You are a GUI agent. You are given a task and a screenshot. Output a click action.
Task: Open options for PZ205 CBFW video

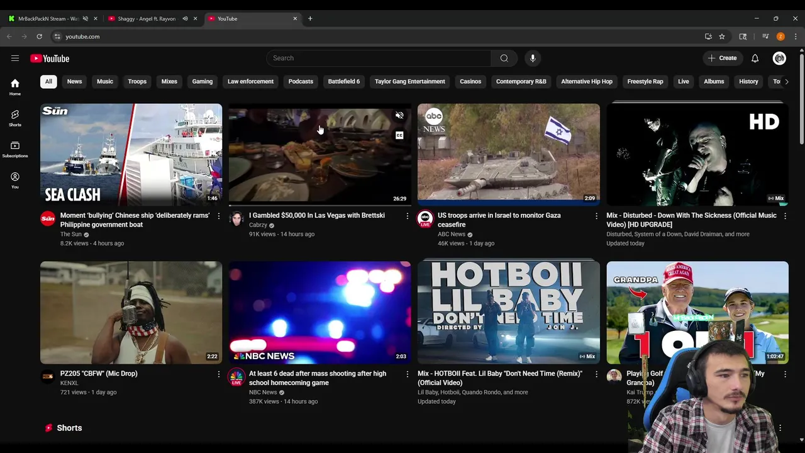click(x=219, y=374)
